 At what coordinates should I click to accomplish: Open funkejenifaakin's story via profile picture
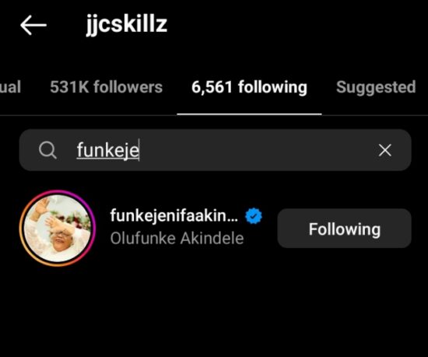click(58, 228)
